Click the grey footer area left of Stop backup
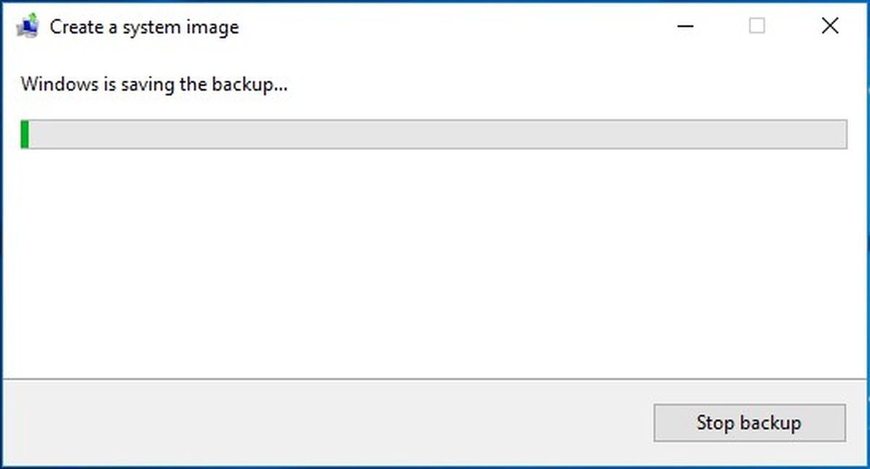This screenshot has width=870, height=469. tap(326, 423)
